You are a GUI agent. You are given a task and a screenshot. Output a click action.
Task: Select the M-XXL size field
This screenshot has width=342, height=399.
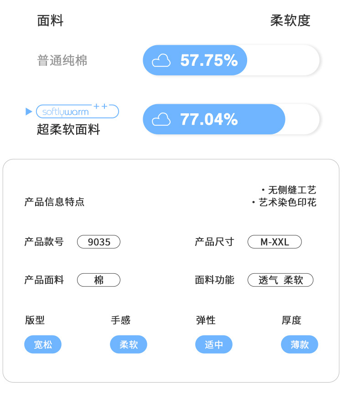pyautogui.click(x=275, y=242)
